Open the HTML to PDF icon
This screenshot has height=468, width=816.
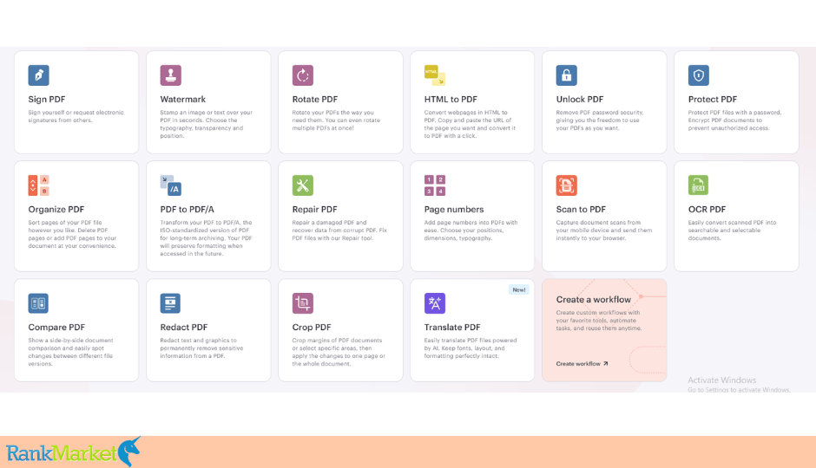pos(435,75)
